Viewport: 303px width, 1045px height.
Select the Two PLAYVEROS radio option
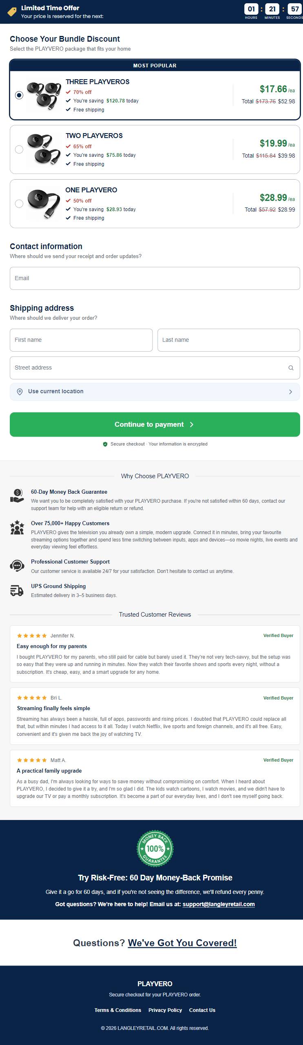19,149
